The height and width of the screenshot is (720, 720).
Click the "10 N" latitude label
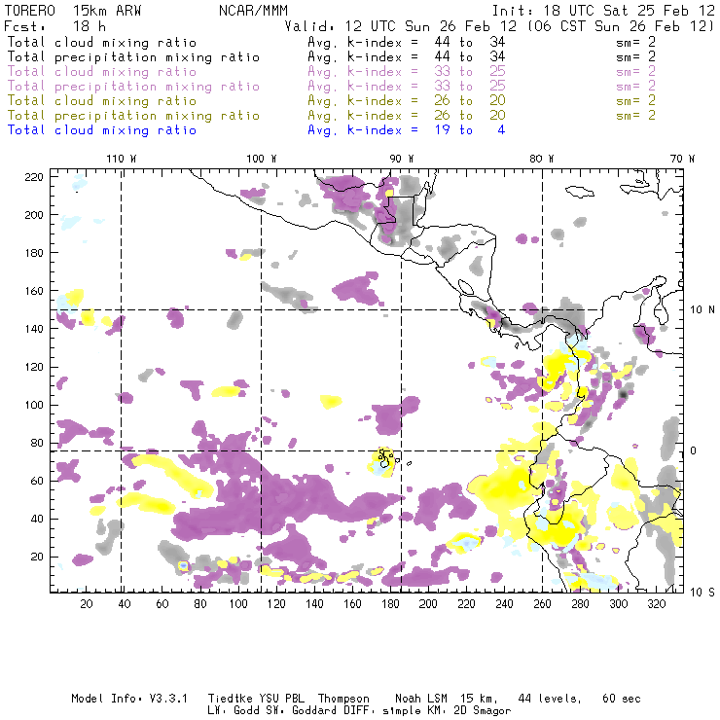click(702, 310)
